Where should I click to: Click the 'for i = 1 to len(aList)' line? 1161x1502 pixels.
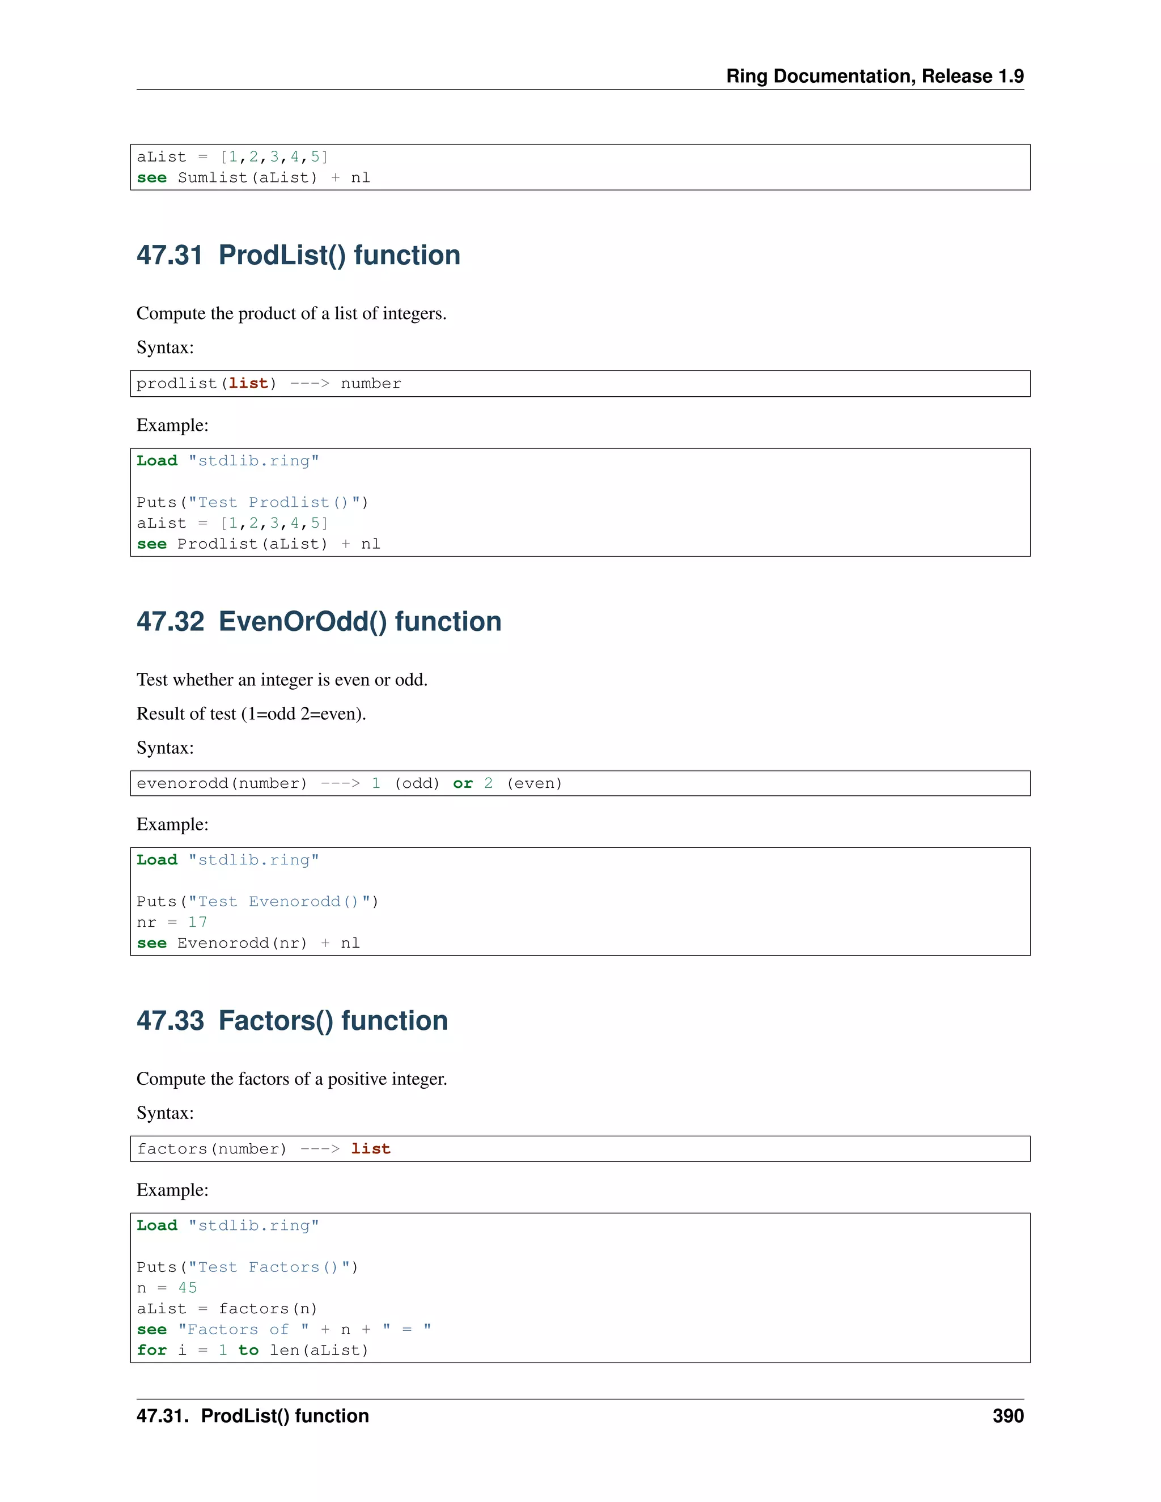click(252, 1350)
